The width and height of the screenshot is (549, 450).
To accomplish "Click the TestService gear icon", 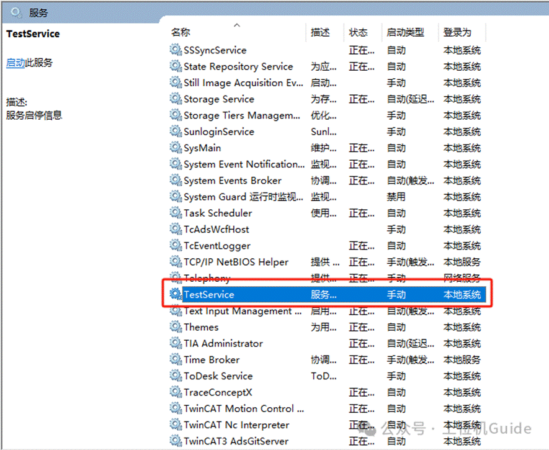I will click(x=176, y=294).
